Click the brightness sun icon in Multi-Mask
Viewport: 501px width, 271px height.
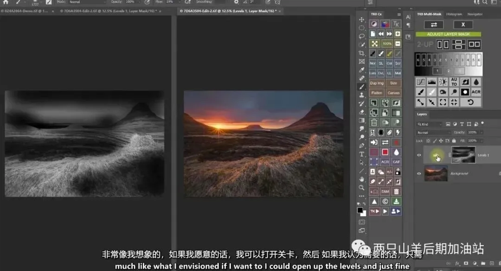(x=443, y=82)
